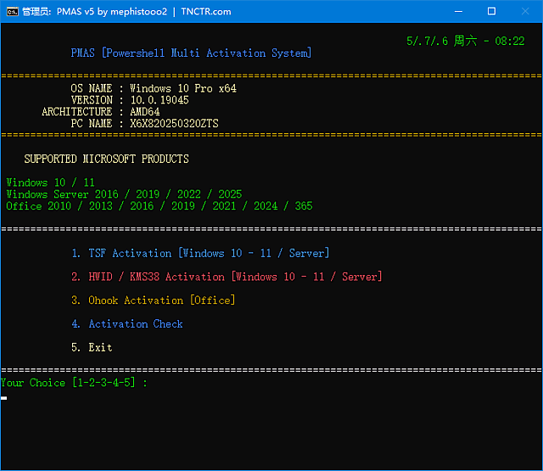Screen dimensions: 543x471
Task: Click the green 'Windows 10 / 11' line
Action: [x=50, y=182]
